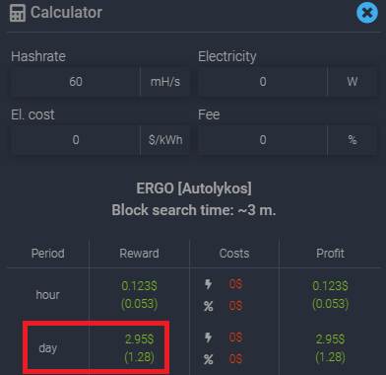Close the Calculator panel
The image size is (386, 375).
click(367, 13)
